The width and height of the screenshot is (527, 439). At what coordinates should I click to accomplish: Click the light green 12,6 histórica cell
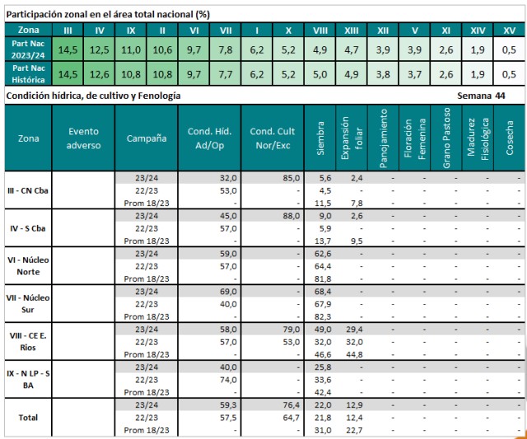(100, 74)
